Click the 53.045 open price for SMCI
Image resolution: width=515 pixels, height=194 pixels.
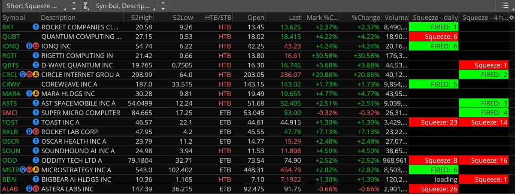(x=254, y=112)
